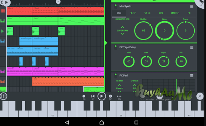Switch to the FILTER tab
The width and height of the screenshot is (206, 126).
tap(133, 13)
